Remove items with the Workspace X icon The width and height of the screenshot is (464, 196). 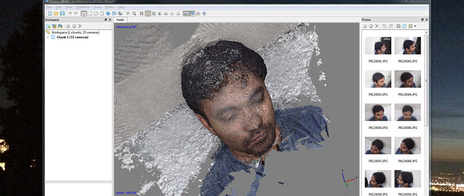(80, 26)
